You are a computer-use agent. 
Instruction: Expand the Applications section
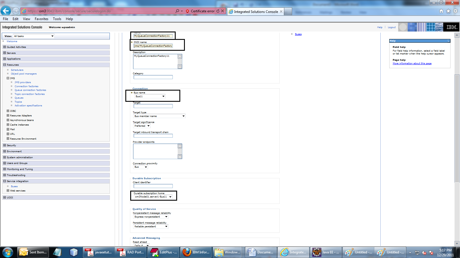pos(5,58)
